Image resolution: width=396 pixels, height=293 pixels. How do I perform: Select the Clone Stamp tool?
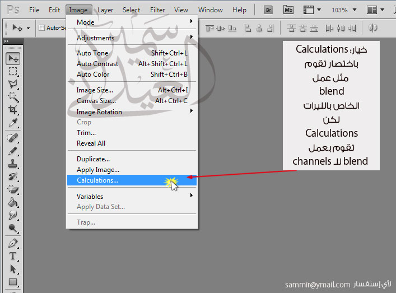13,164
